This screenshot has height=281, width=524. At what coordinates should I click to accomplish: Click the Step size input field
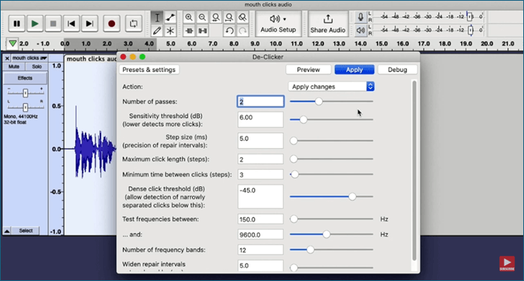point(260,140)
